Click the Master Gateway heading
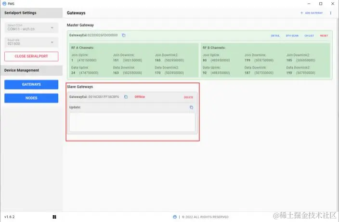The height and width of the screenshot is (222, 339). point(80,25)
